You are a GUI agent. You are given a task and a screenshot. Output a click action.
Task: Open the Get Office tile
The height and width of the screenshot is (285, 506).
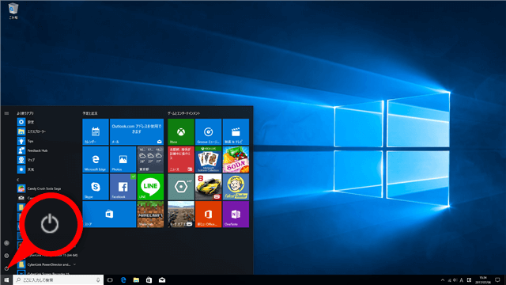coord(209,215)
